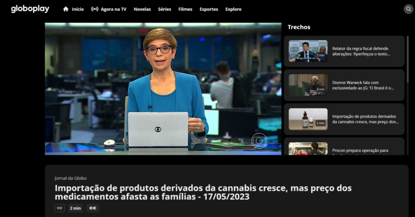Open thumbnail of cannabis products clip

coord(308,119)
